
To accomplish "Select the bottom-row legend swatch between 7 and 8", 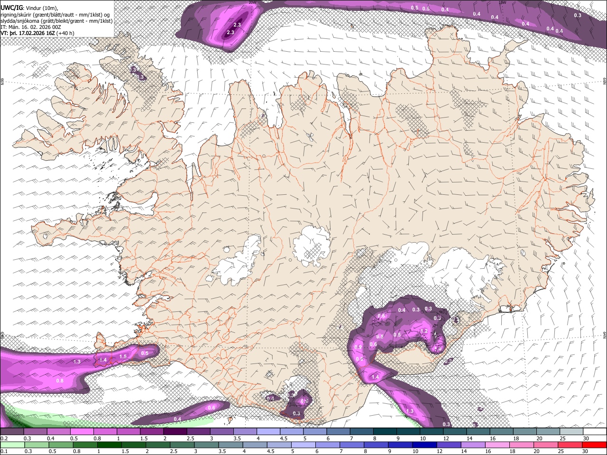I will point(352,445).
